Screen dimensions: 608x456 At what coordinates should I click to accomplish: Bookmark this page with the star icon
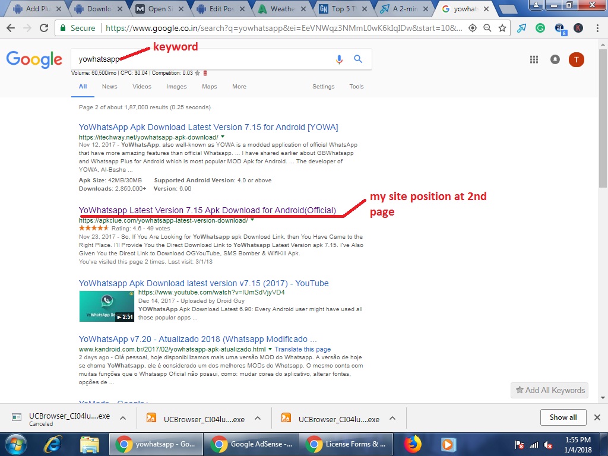(502, 28)
